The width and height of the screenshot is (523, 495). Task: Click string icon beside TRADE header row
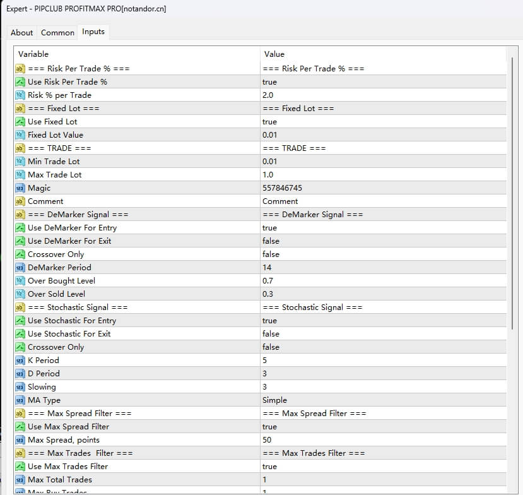coord(20,148)
